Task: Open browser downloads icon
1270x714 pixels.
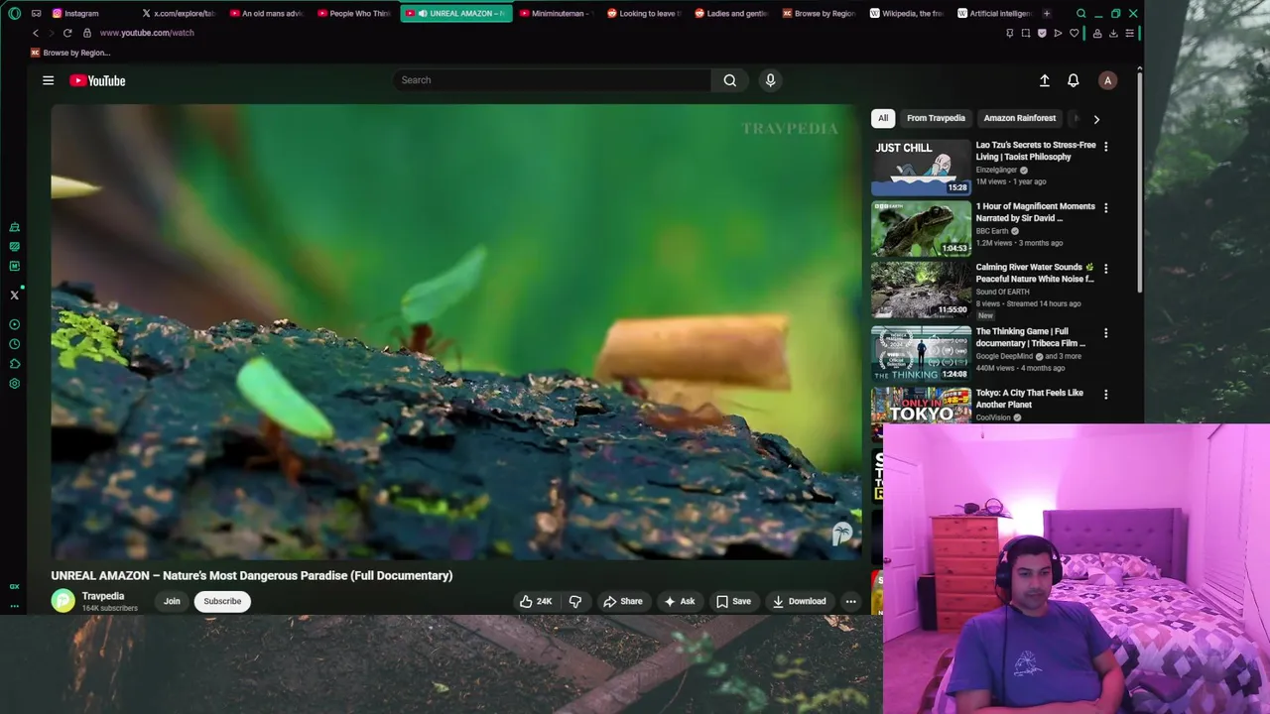Action: 1113,33
